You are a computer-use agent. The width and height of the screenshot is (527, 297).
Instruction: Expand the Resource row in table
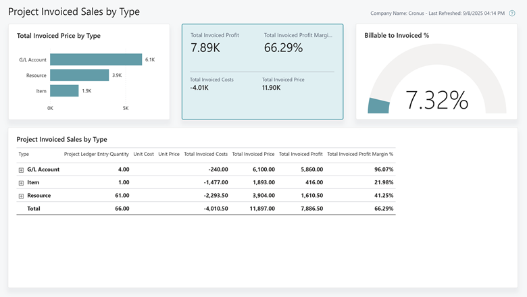(x=21, y=196)
